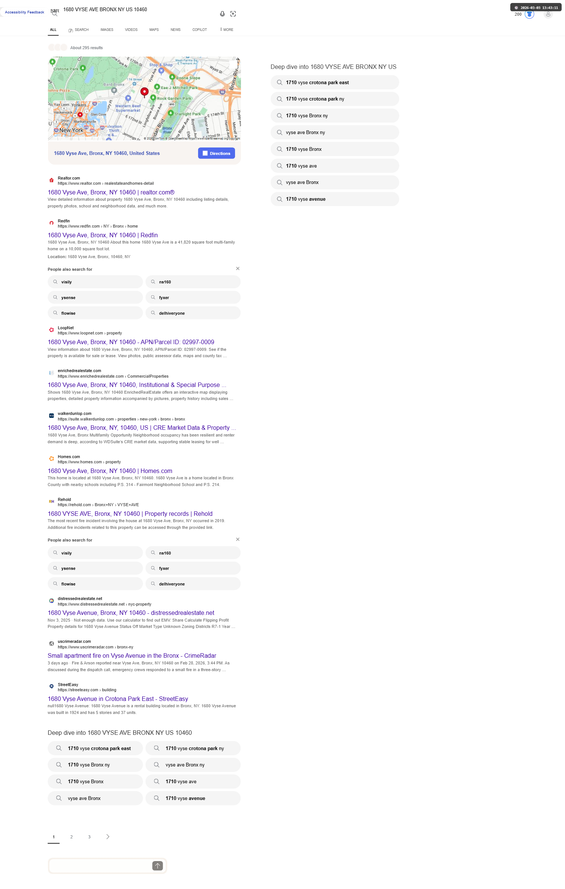Screen dimensions: 565x889
Task: Search 'visily' in first related searches
Action: click(x=95, y=282)
